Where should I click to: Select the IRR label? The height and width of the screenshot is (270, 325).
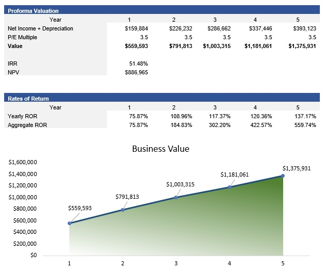[x=12, y=63]
